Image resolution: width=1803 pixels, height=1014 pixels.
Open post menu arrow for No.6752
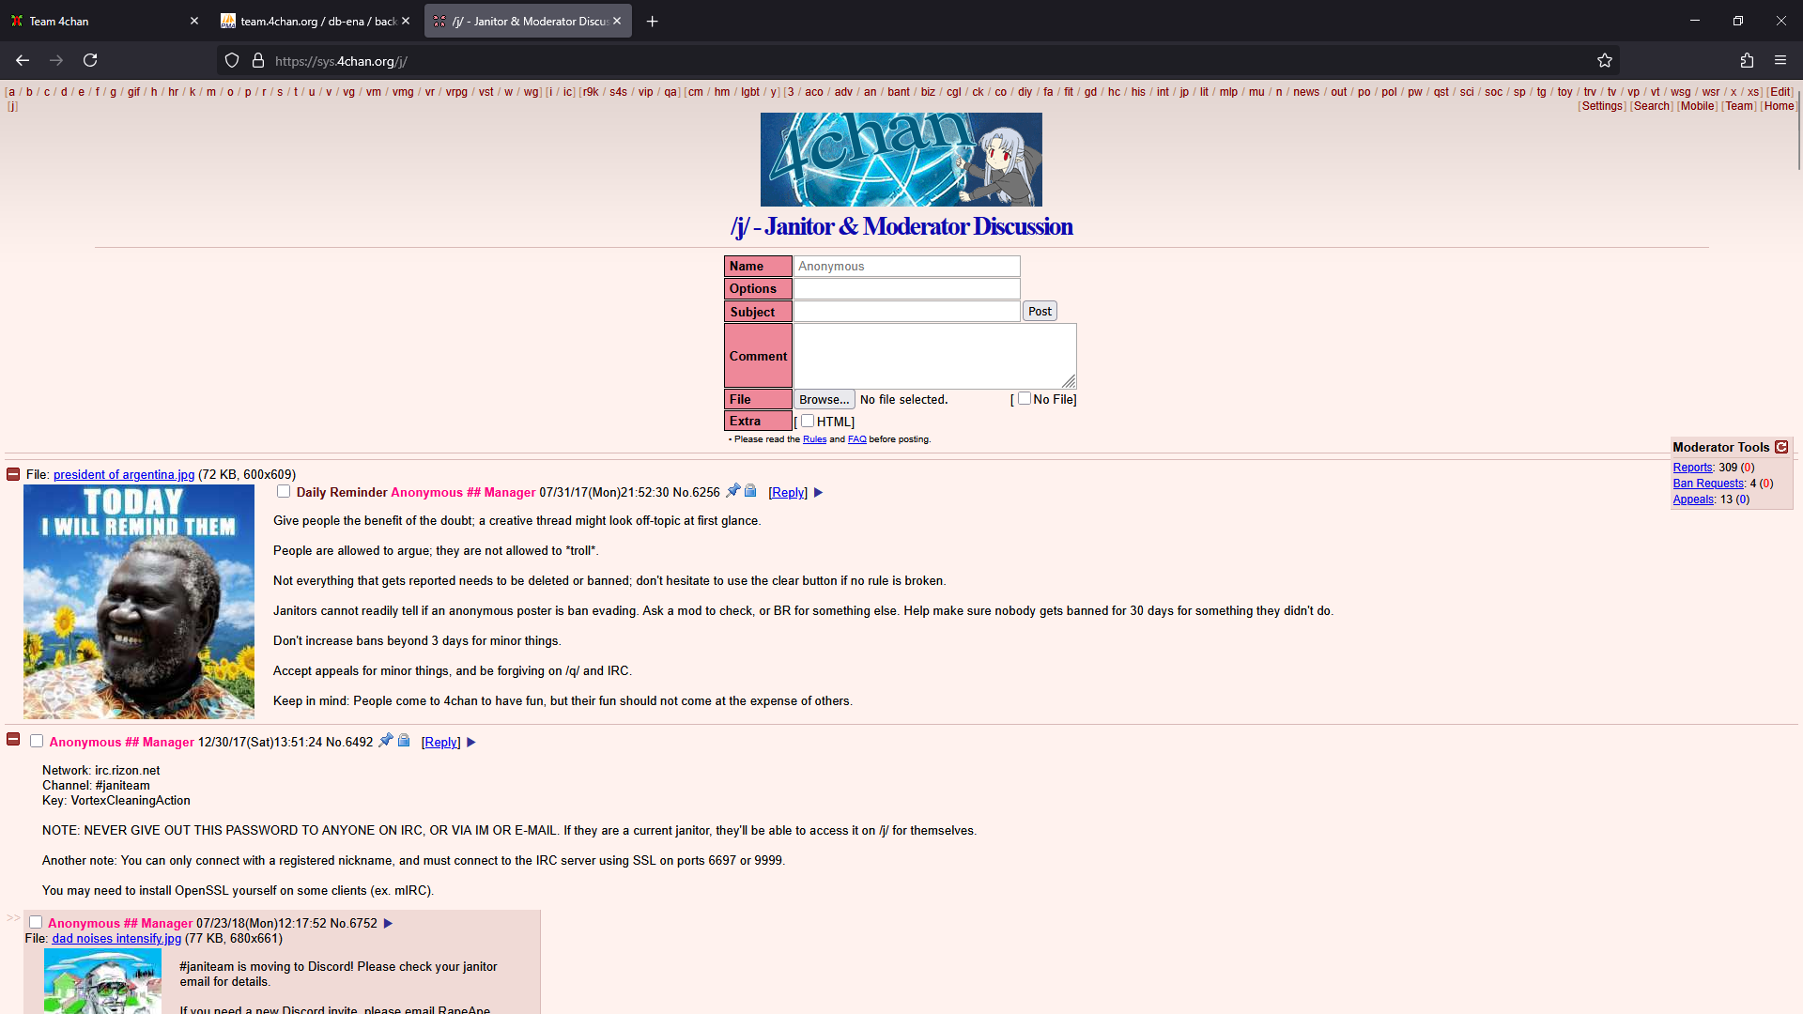(388, 924)
